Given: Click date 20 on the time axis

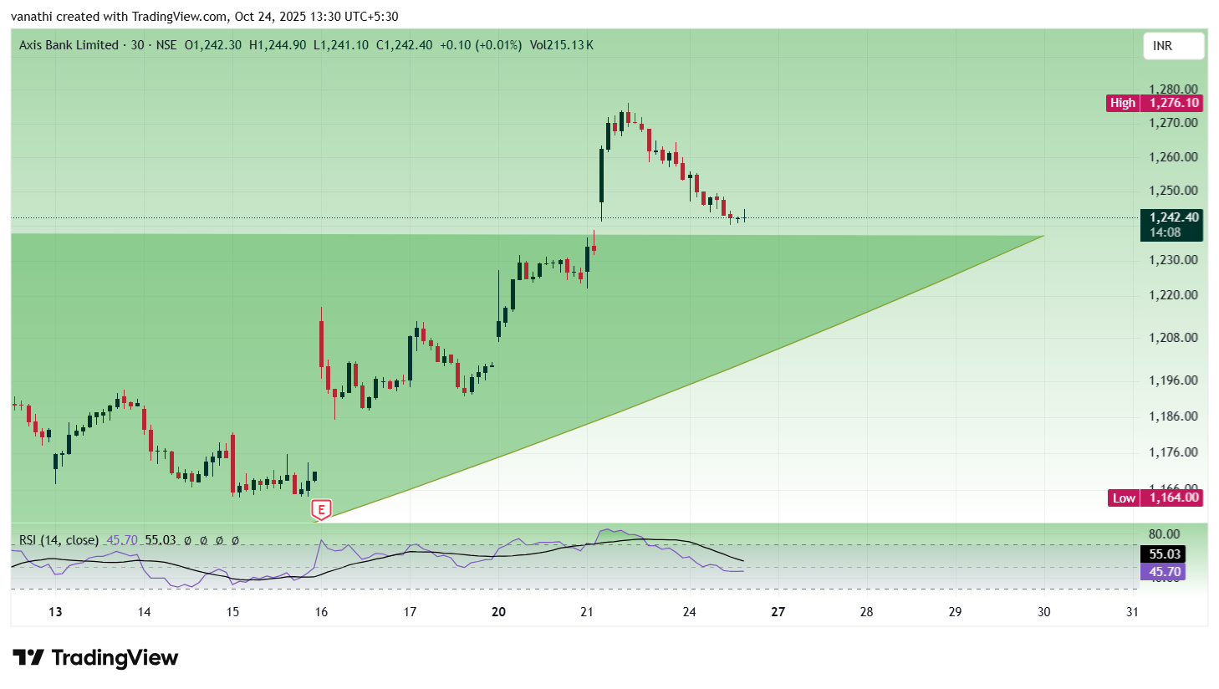Looking at the screenshot, I should (x=498, y=611).
